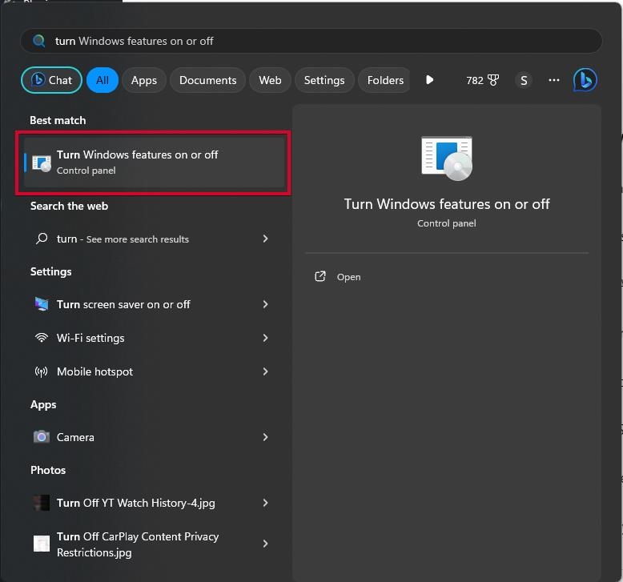Viewport: 623px width, 582px height.
Task: Show more filters with the arrow
Action: (x=429, y=80)
